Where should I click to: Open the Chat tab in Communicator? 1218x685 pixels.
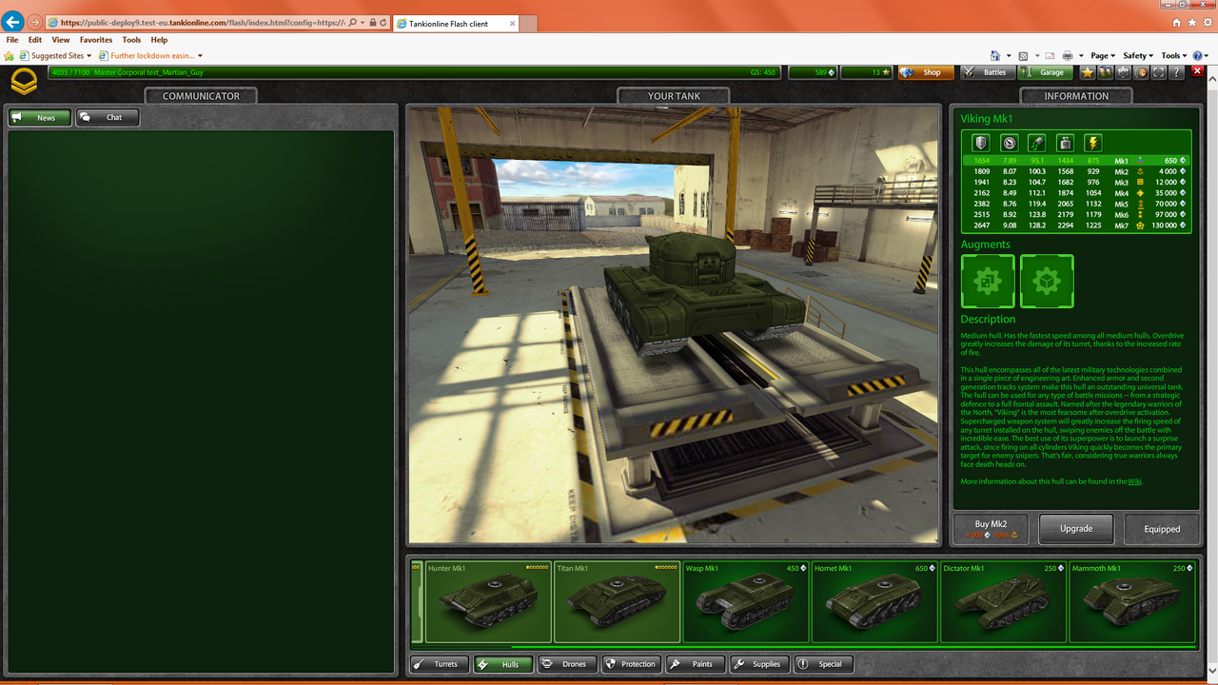[x=108, y=118]
